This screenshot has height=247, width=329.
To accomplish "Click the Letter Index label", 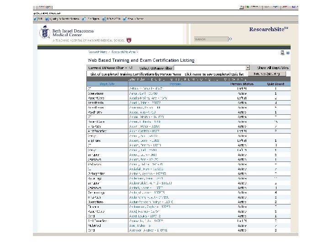I will (137, 79).
